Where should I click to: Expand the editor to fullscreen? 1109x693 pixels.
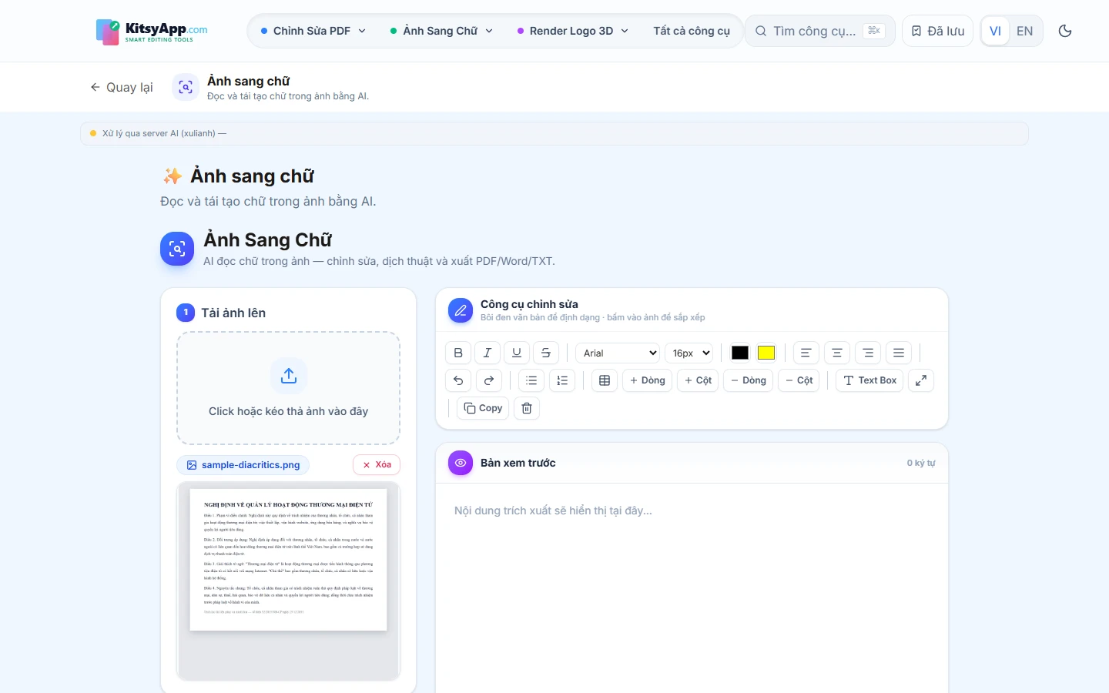pyautogui.click(x=921, y=380)
